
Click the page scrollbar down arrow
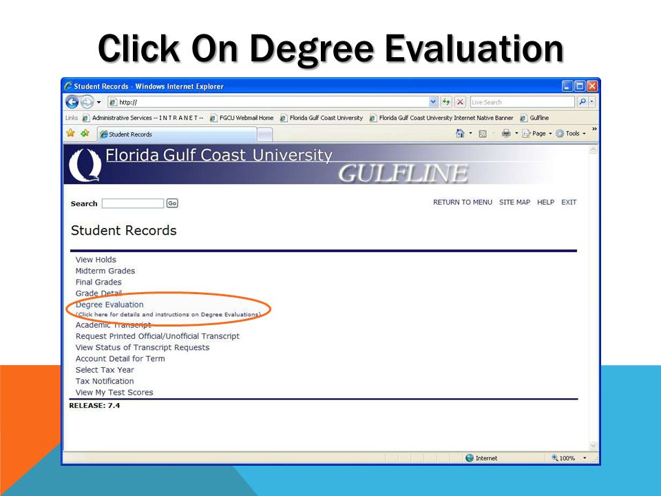coord(593,446)
